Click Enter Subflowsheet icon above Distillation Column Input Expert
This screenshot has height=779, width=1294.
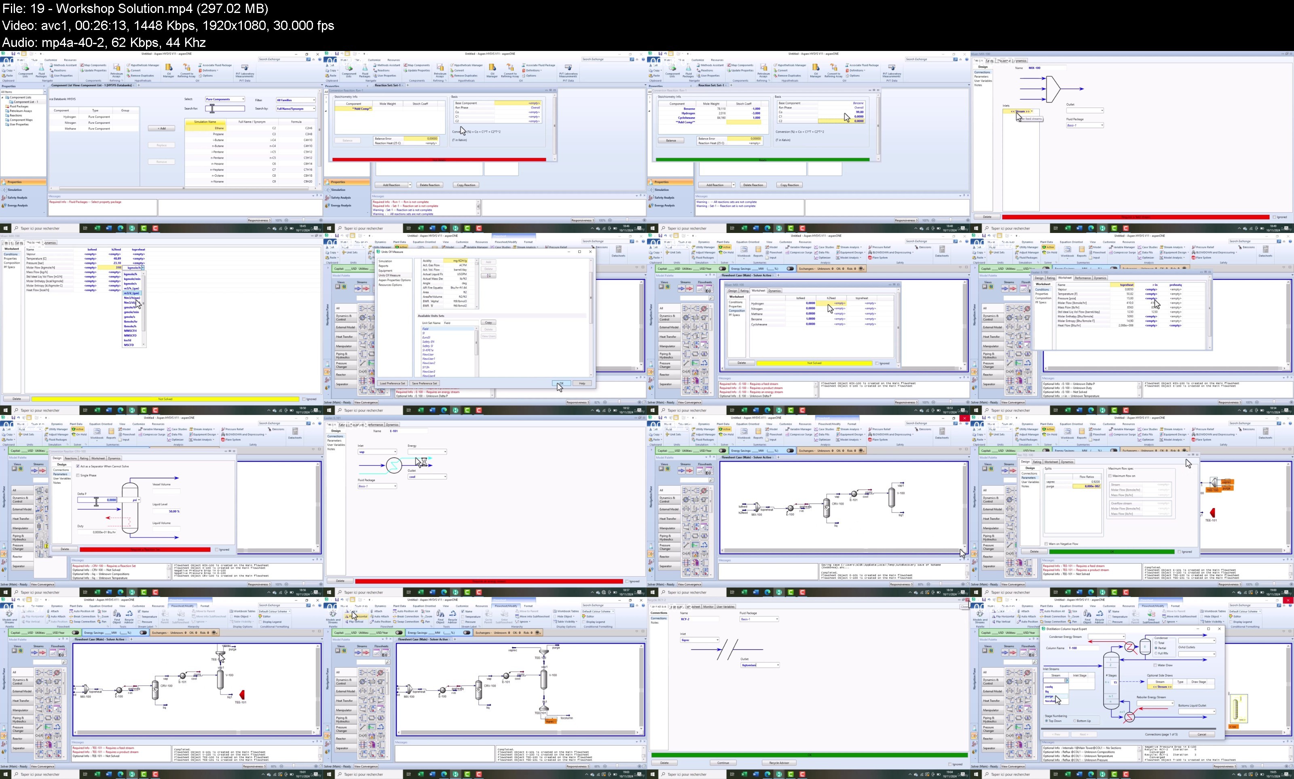click(1151, 614)
